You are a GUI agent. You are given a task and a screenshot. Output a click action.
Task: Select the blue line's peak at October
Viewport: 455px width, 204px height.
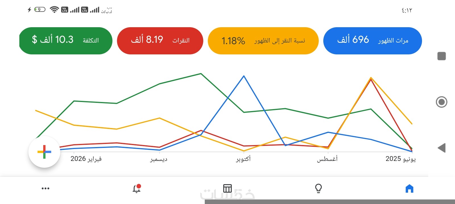tap(244, 76)
